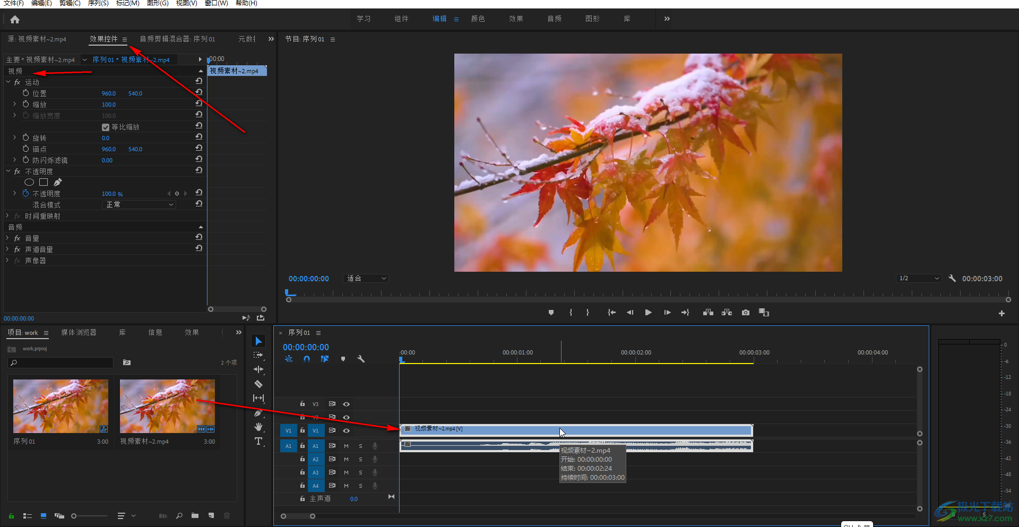Select the Track Select Forward tool
1019x527 pixels.
258,355
